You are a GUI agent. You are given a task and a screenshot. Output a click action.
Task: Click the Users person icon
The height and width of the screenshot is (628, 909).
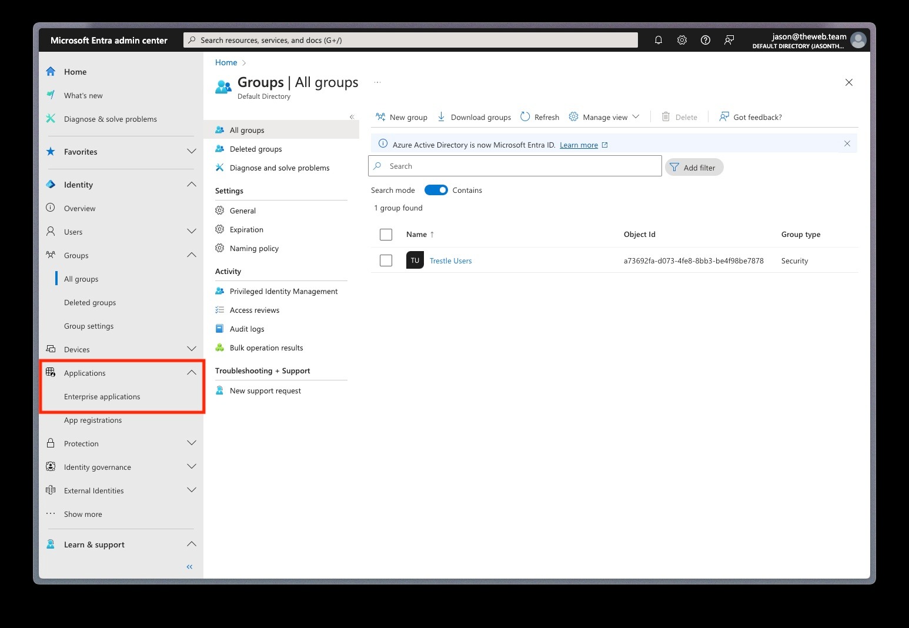[x=51, y=232]
